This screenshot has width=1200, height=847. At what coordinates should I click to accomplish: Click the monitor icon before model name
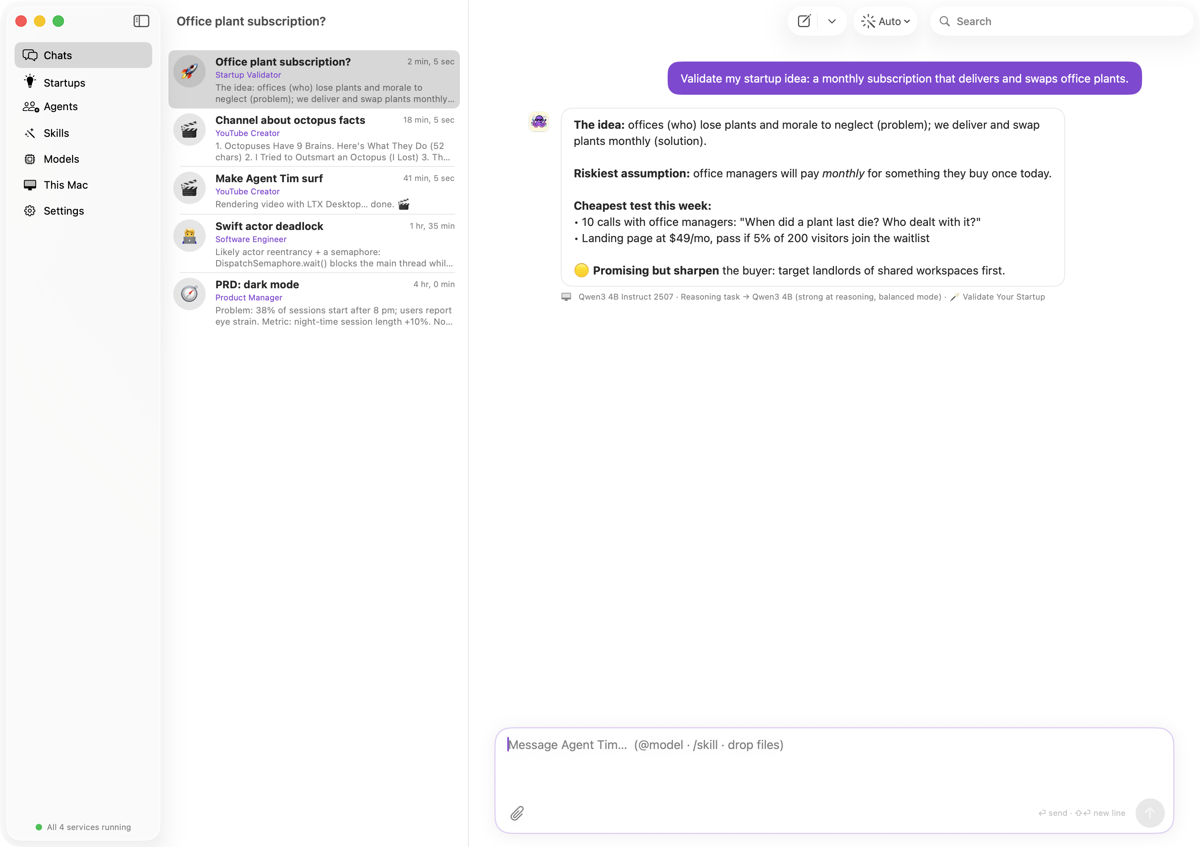tap(566, 297)
